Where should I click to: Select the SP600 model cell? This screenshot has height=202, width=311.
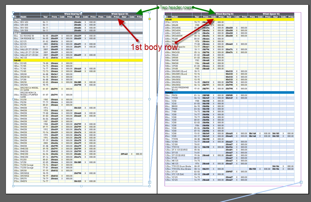(x=182, y=69)
